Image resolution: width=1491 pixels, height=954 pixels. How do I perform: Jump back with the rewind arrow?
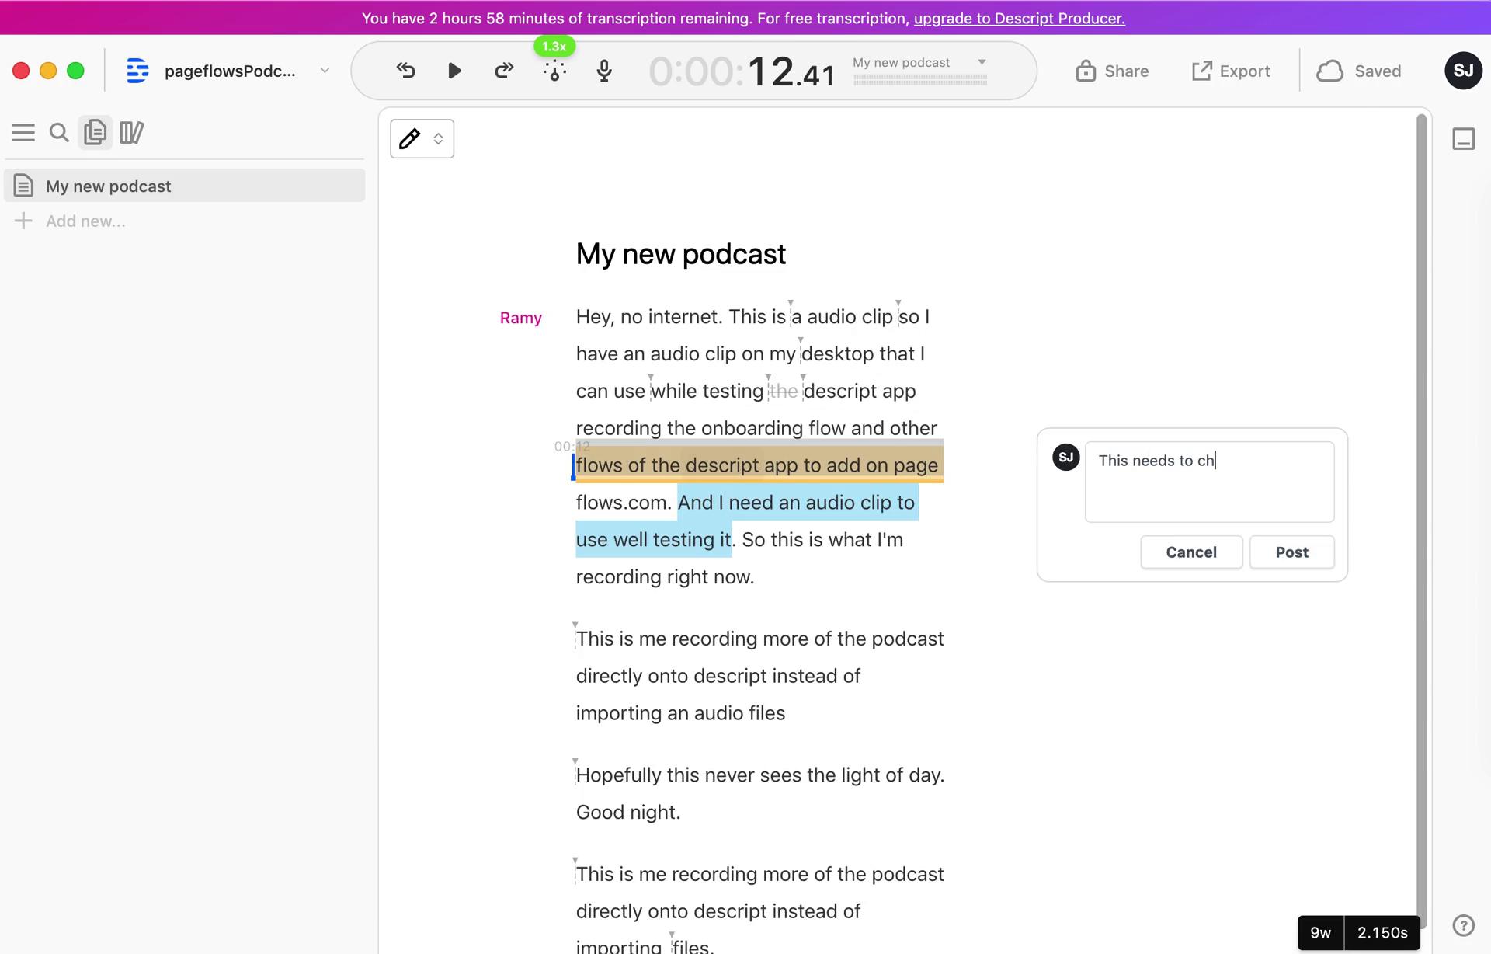click(405, 71)
